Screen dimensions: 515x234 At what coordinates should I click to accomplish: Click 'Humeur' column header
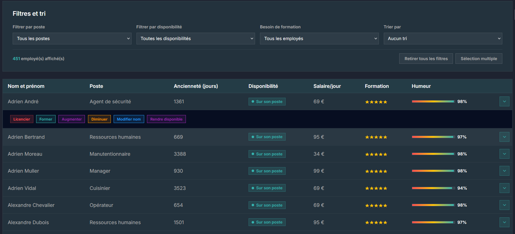pos(421,86)
